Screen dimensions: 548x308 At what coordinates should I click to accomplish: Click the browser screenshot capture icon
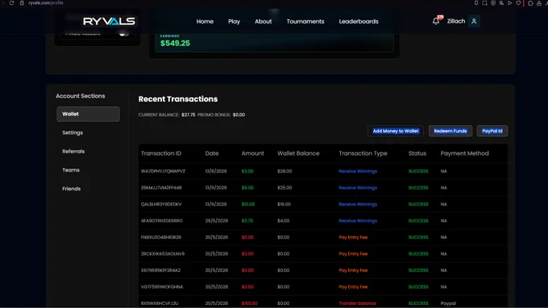click(x=485, y=2)
